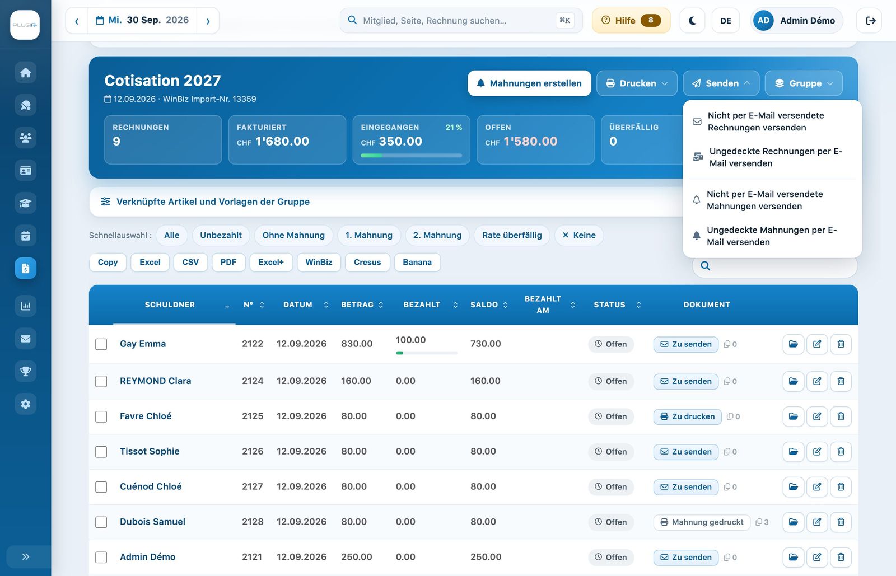
Task: Export the table with WinBiz button
Action: tap(319, 263)
